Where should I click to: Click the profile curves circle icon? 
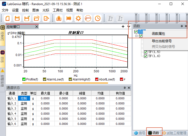[x=88, y=18]
